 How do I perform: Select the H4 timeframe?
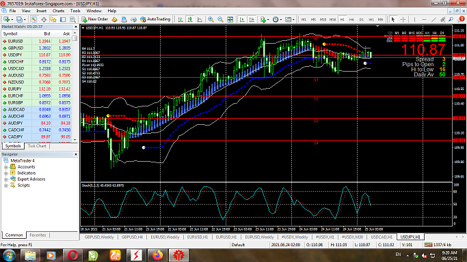click(x=351, y=20)
